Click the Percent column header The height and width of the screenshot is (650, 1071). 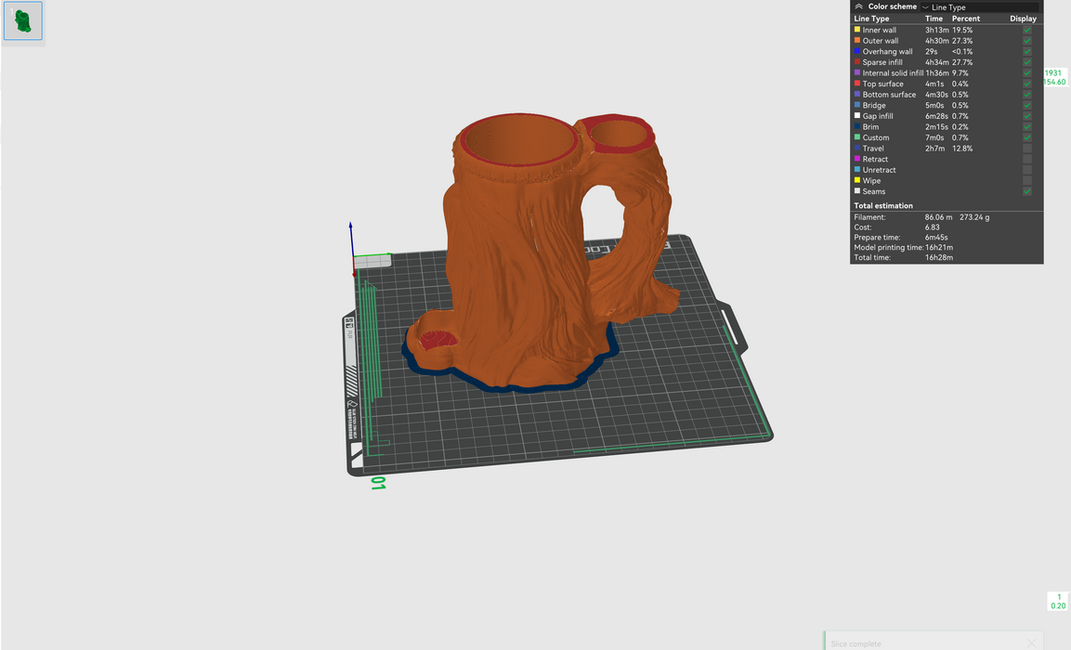[x=965, y=19]
